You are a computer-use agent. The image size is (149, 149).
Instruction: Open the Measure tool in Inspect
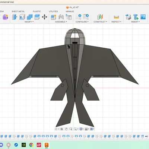(116, 17)
